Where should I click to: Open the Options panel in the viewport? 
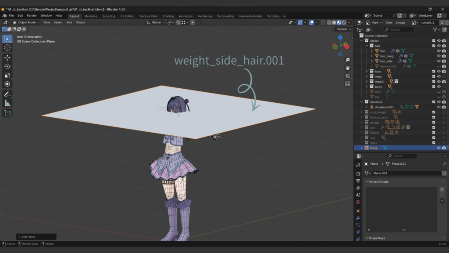pos(343,29)
